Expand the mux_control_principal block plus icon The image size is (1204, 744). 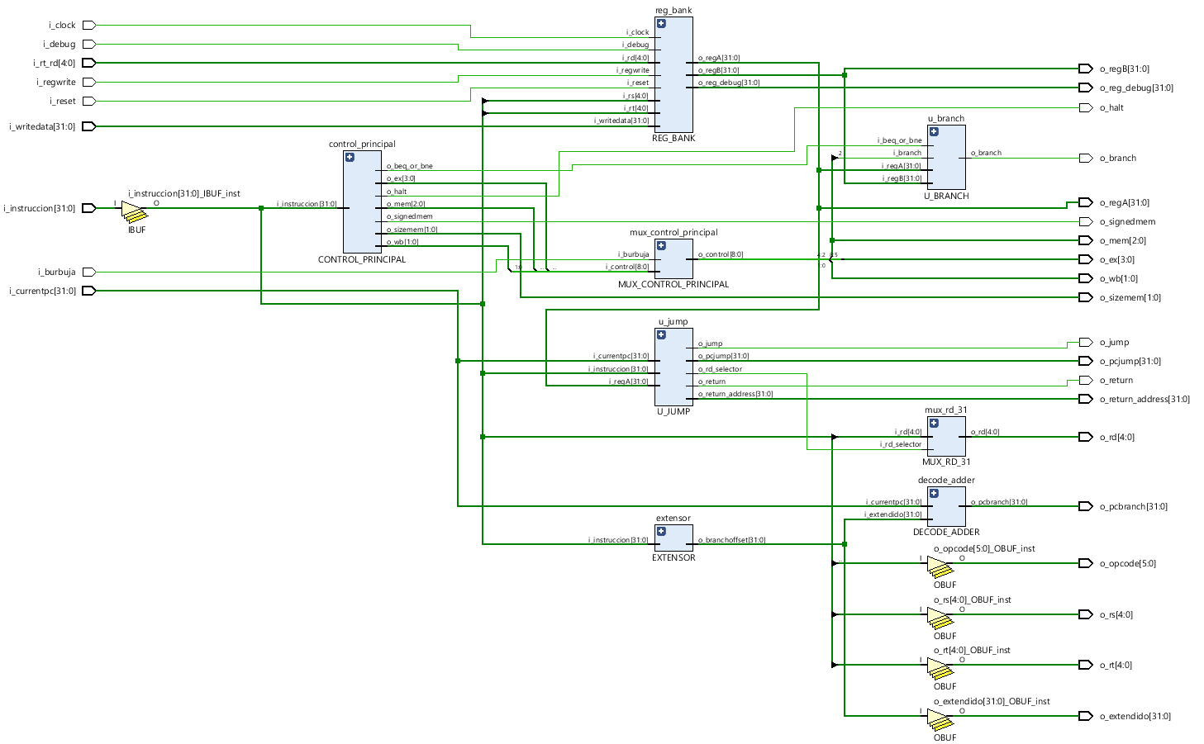661,245
